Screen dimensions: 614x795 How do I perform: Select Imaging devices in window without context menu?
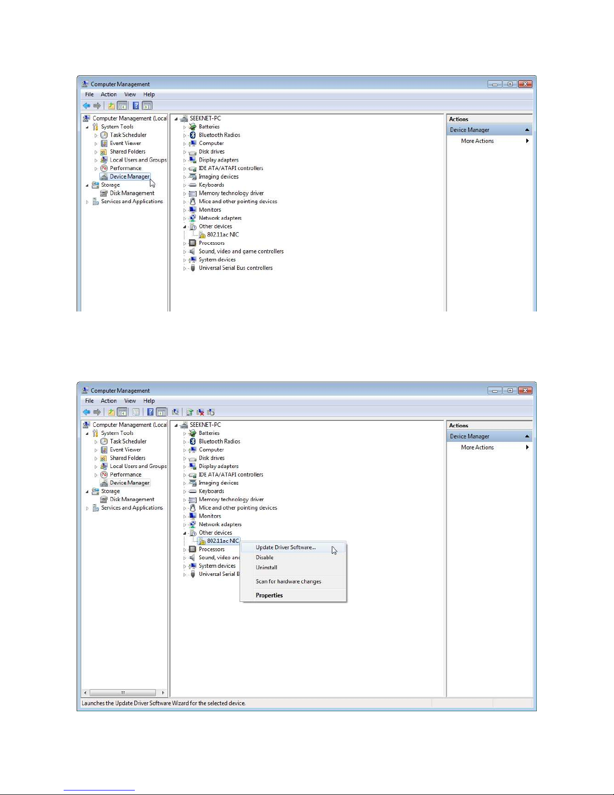click(219, 177)
